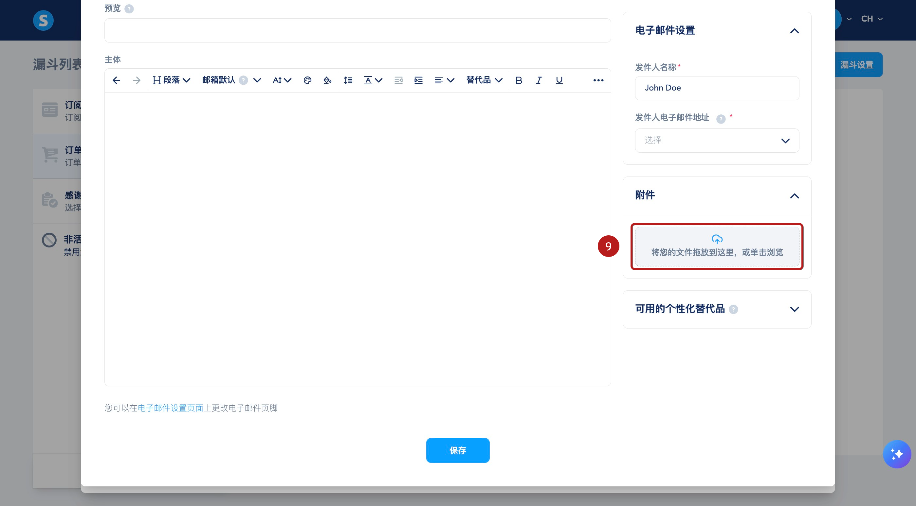Click the undo arrow in editor toolbar
The height and width of the screenshot is (506, 916).
pyautogui.click(x=116, y=80)
